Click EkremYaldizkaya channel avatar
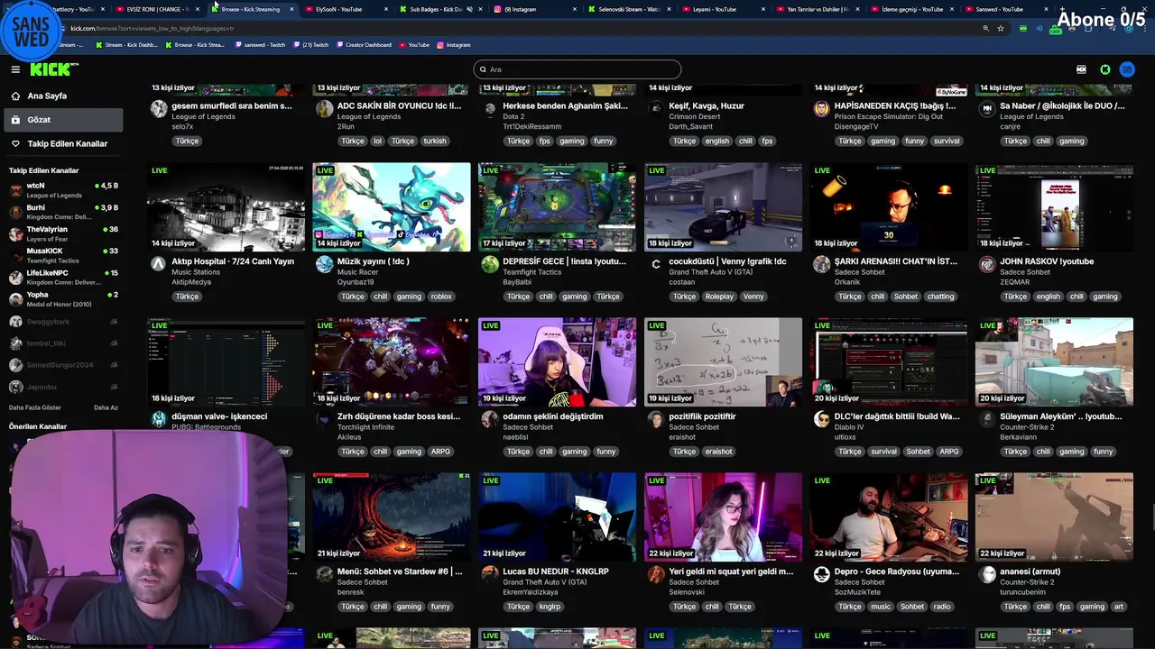 pos(490,574)
